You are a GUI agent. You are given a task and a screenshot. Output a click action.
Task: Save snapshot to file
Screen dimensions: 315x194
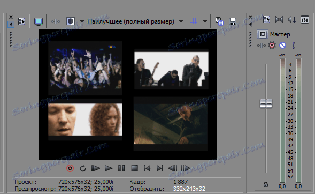233,21
